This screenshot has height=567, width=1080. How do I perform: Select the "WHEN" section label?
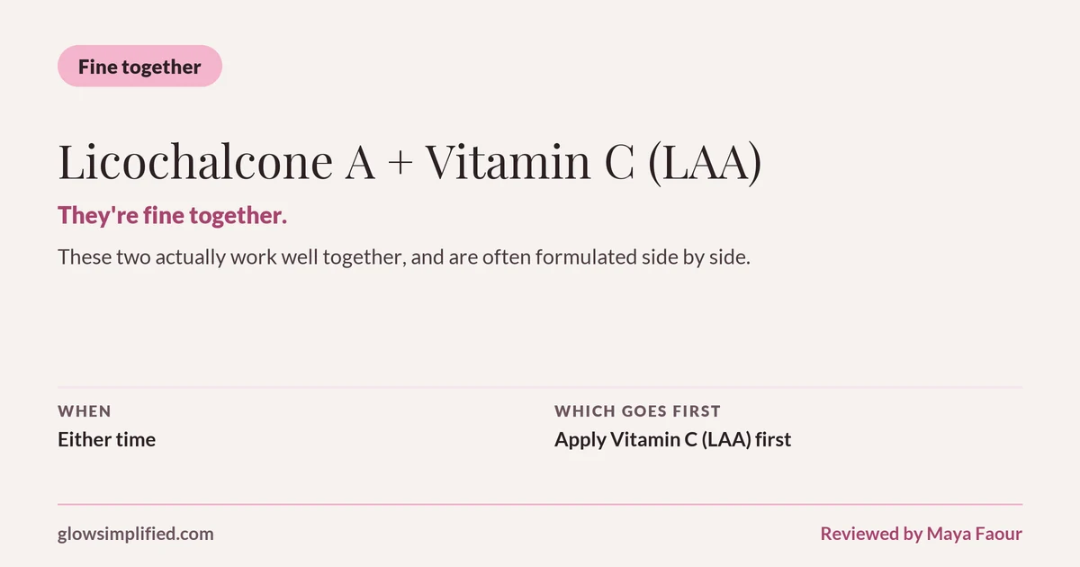pos(85,411)
